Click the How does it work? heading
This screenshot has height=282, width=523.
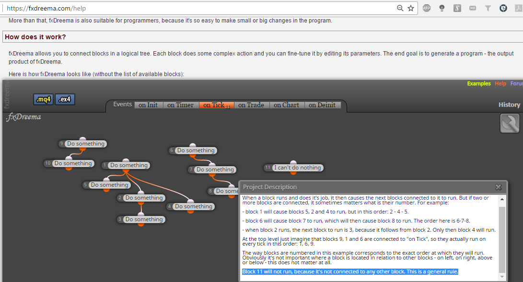[35, 37]
